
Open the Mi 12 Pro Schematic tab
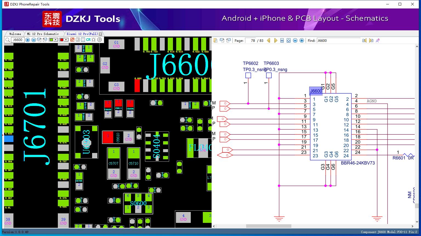(x=43, y=34)
